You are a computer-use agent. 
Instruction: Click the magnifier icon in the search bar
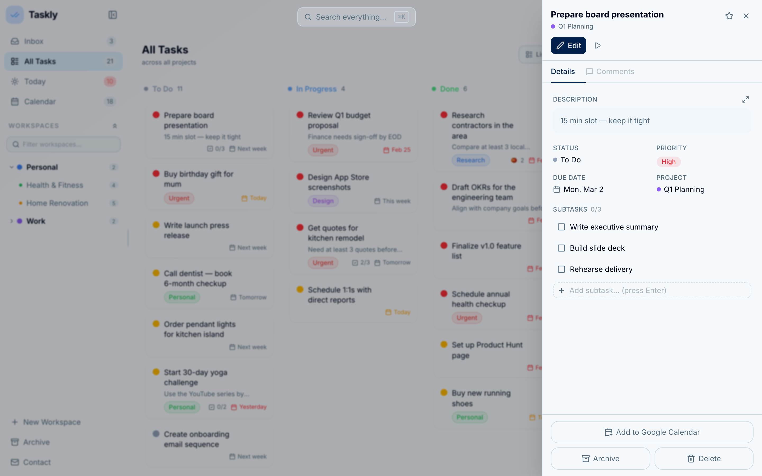coord(308,17)
